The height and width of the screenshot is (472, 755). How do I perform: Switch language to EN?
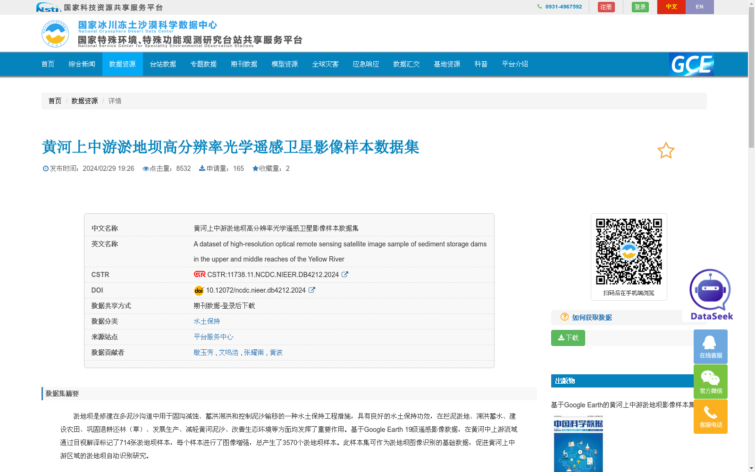point(700,7)
